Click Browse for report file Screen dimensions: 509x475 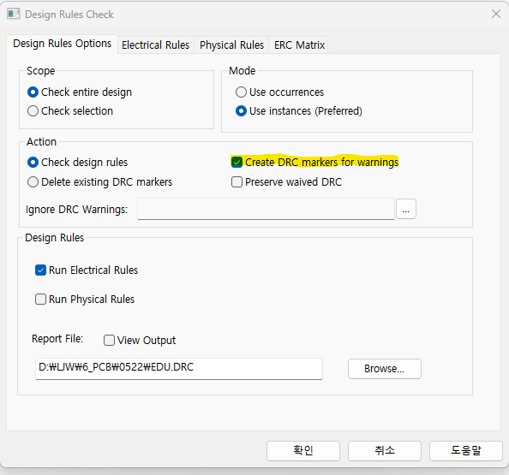[385, 369]
